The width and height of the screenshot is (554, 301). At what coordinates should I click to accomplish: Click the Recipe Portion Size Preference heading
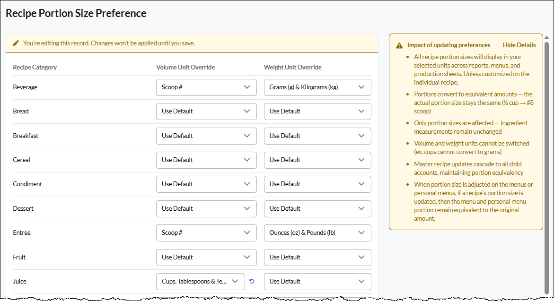pyautogui.click(x=76, y=13)
